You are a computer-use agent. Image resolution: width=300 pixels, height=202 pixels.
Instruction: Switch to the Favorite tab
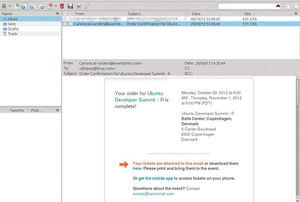tap(17, 110)
